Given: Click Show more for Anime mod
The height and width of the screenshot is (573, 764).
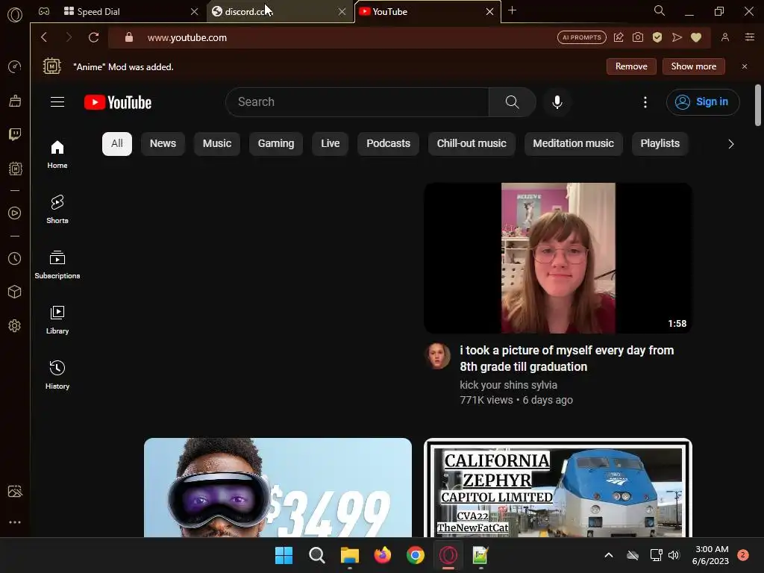Looking at the screenshot, I should point(693,66).
